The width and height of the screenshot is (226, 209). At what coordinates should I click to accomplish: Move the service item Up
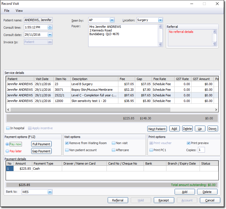tap(200, 129)
